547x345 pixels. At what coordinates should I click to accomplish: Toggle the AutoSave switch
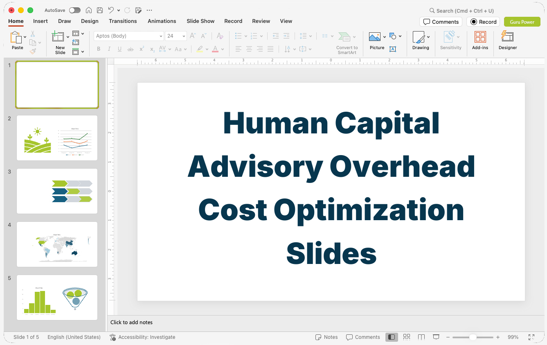[x=75, y=10]
